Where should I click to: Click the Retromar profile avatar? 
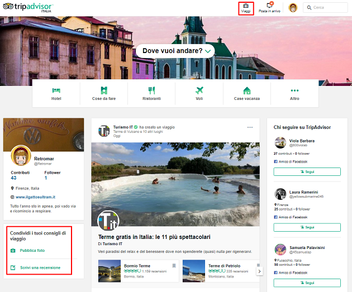[x=21, y=155]
